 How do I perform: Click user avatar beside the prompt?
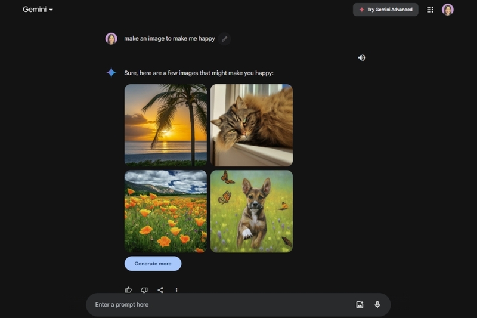click(x=111, y=39)
